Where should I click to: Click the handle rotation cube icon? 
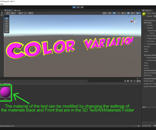pos(12,13)
